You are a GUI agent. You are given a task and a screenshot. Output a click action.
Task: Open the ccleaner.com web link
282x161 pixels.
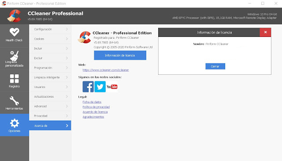(106, 70)
